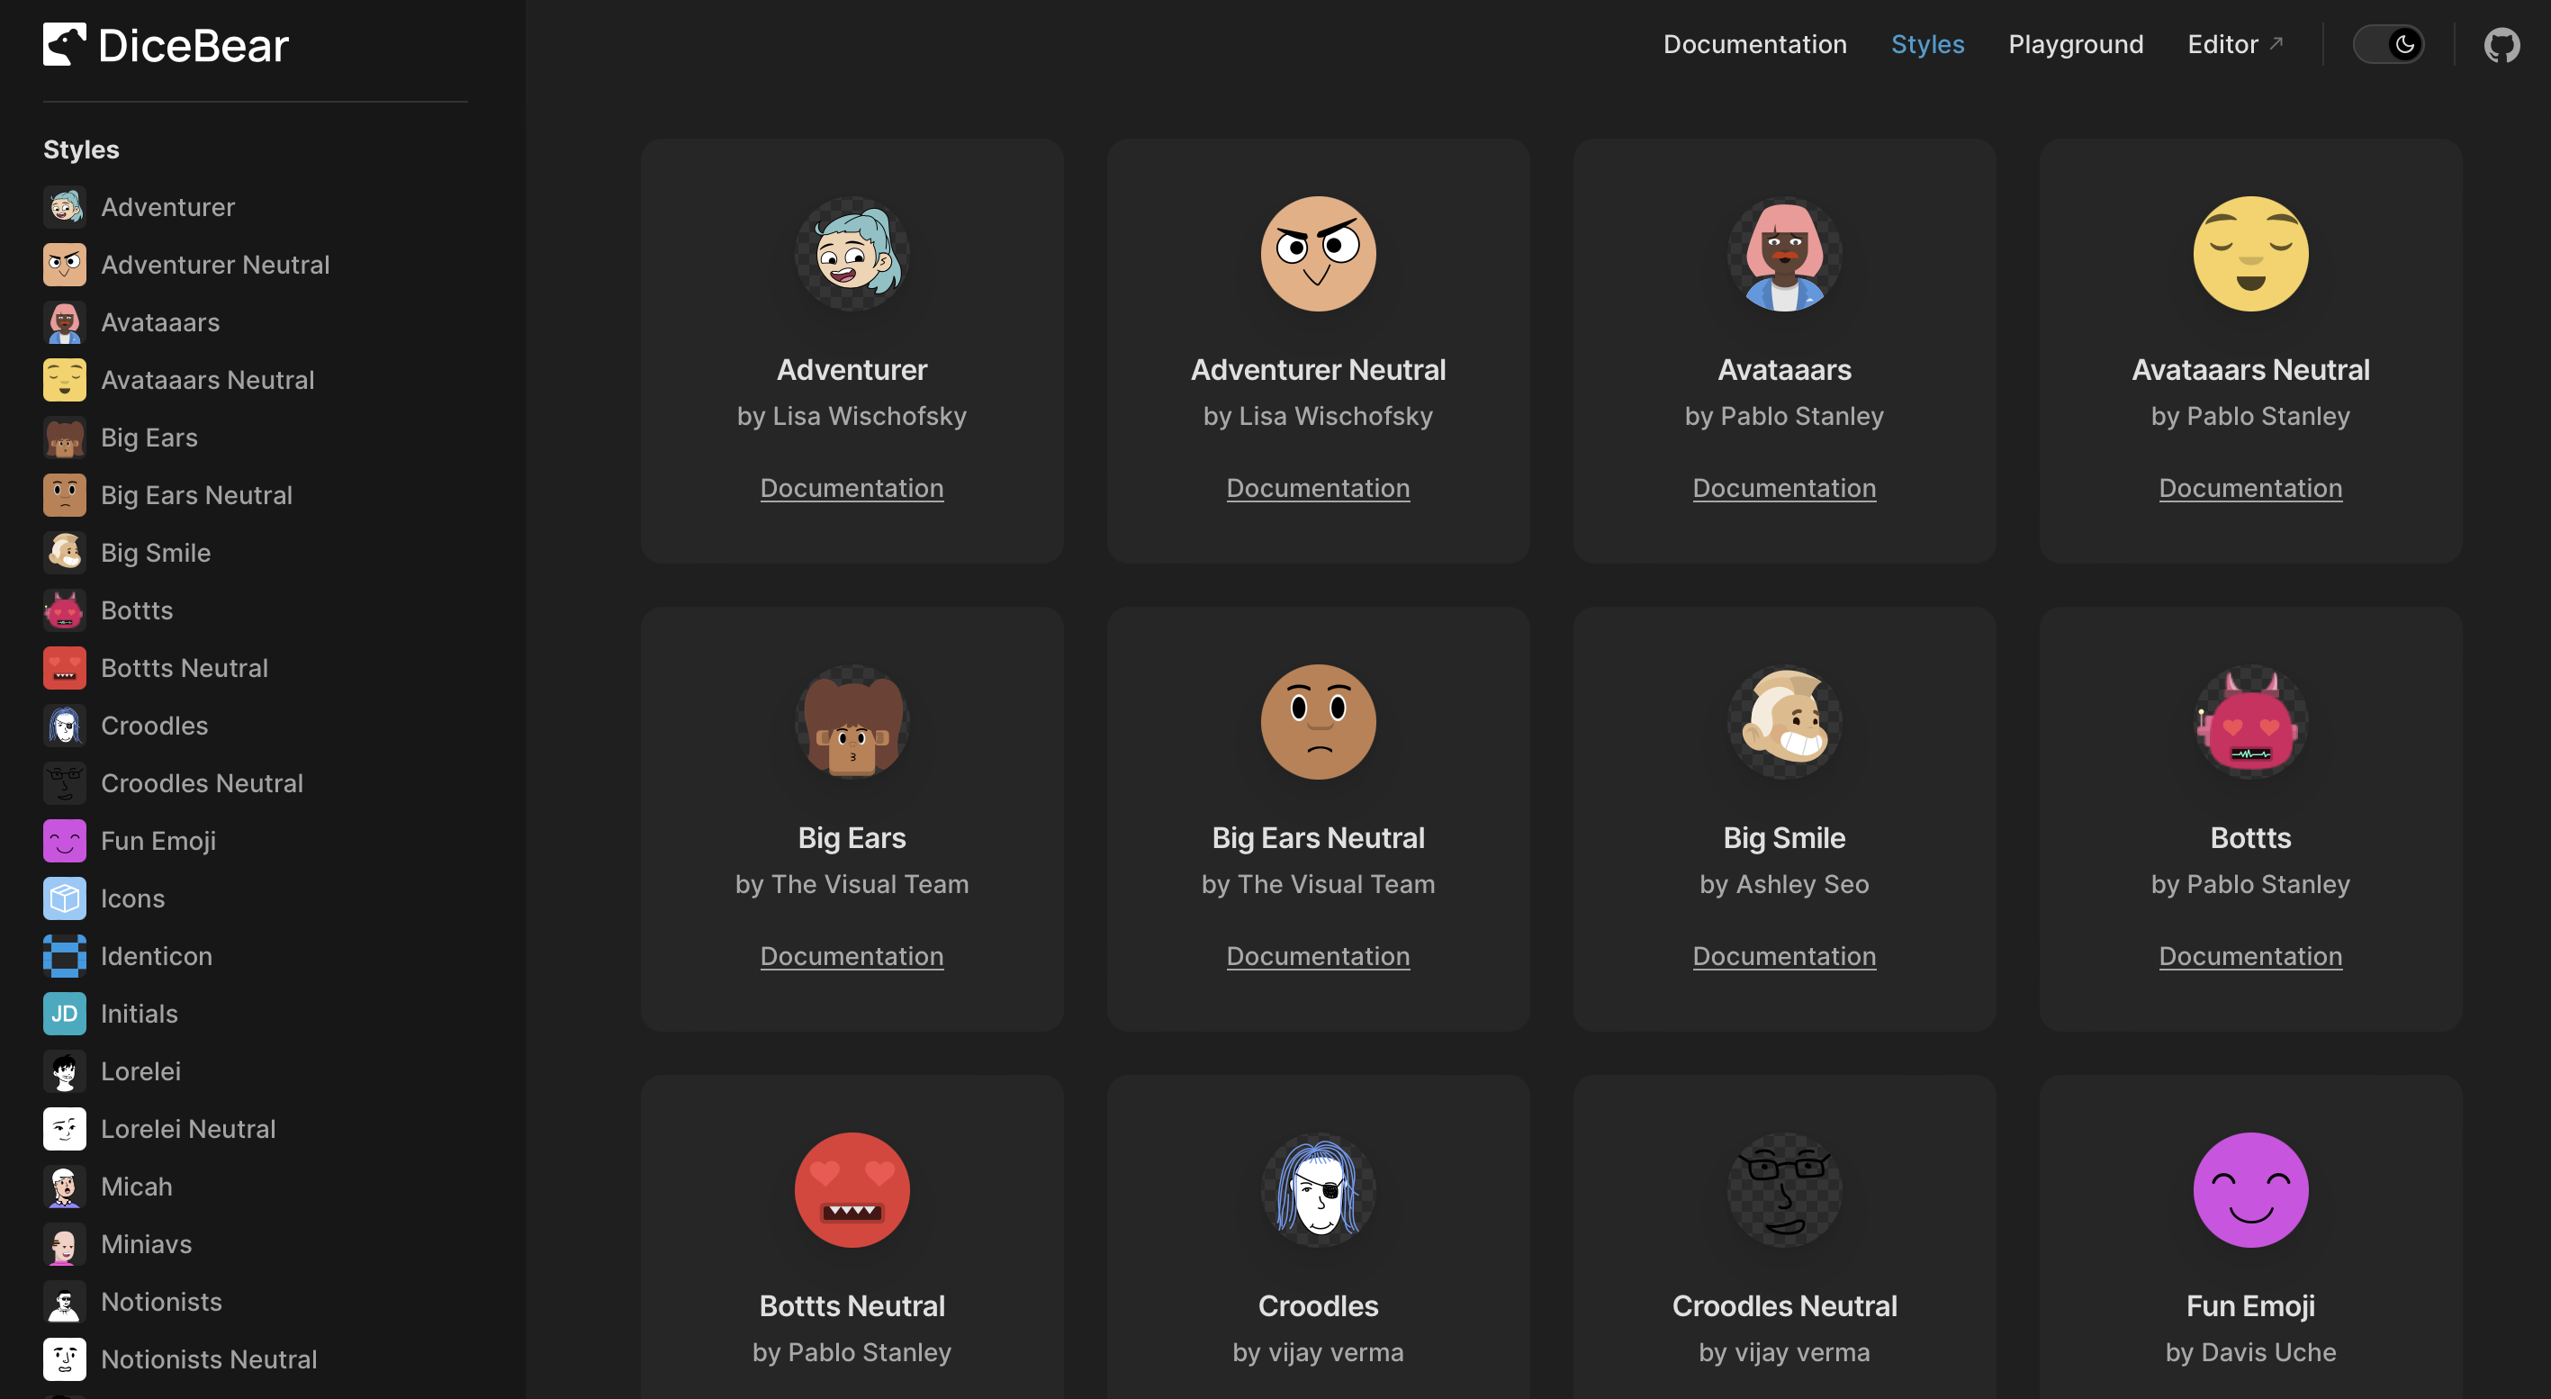Open Big Ears card Documentation link

pyautogui.click(x=852, y=956)
